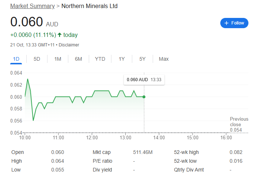This screenshot has height=181, width=255.
Task: Click the large 0.060 price heading
Action: (27, 22)
